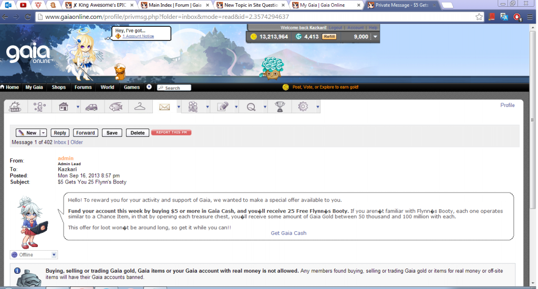Go forward with the browser forward arrow
The height and width of the screenshot is (289, 538).
pos(16,17)
